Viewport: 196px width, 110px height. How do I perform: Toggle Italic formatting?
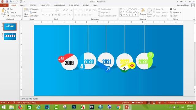(x=46, y=15)
